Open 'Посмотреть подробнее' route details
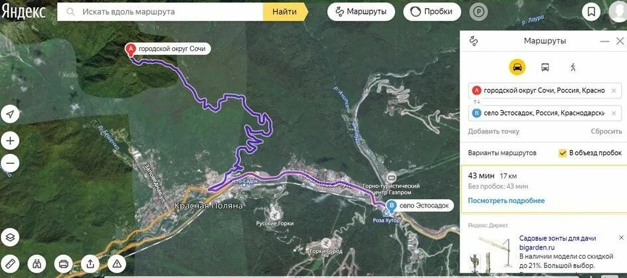Viewport: 627px width, 278px height. [x=506, y=200]
